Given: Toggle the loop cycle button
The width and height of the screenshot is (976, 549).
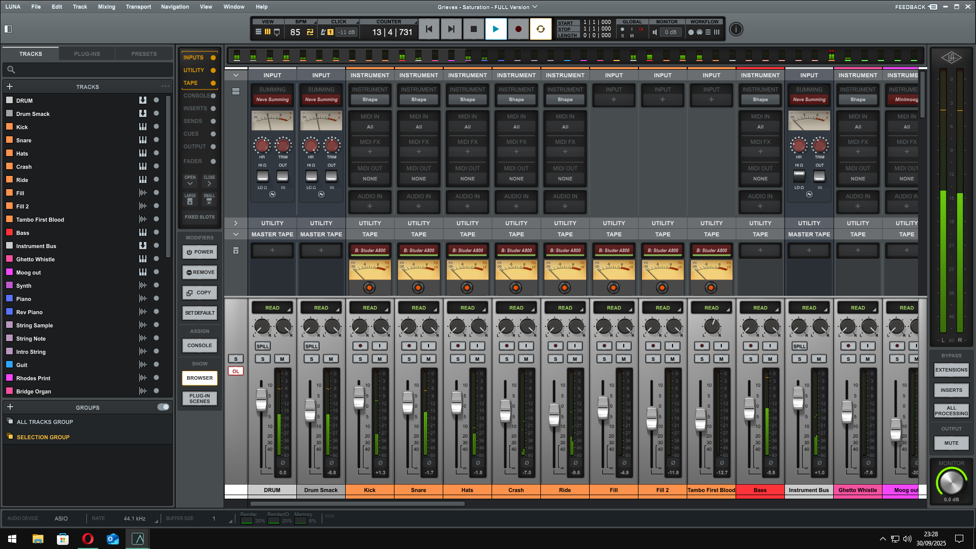Looking at the screenshot, I should 540,29.
